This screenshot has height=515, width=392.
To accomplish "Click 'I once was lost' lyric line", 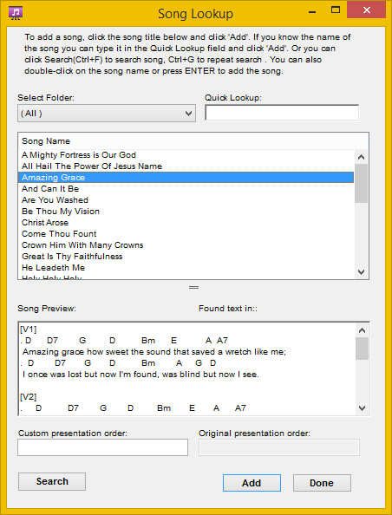I will click(x=140, y=374).
